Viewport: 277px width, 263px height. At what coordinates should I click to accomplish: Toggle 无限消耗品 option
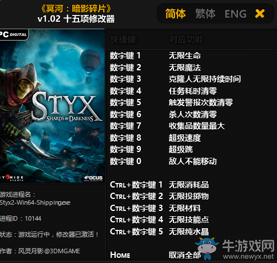189,185
